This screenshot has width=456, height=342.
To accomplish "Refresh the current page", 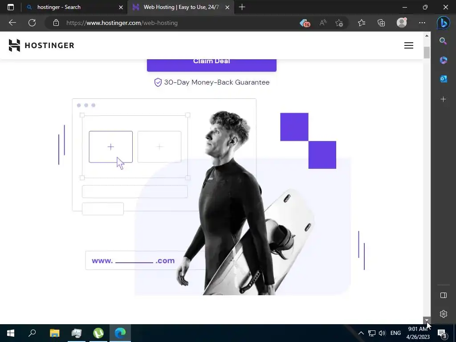I will coord(32,23).
